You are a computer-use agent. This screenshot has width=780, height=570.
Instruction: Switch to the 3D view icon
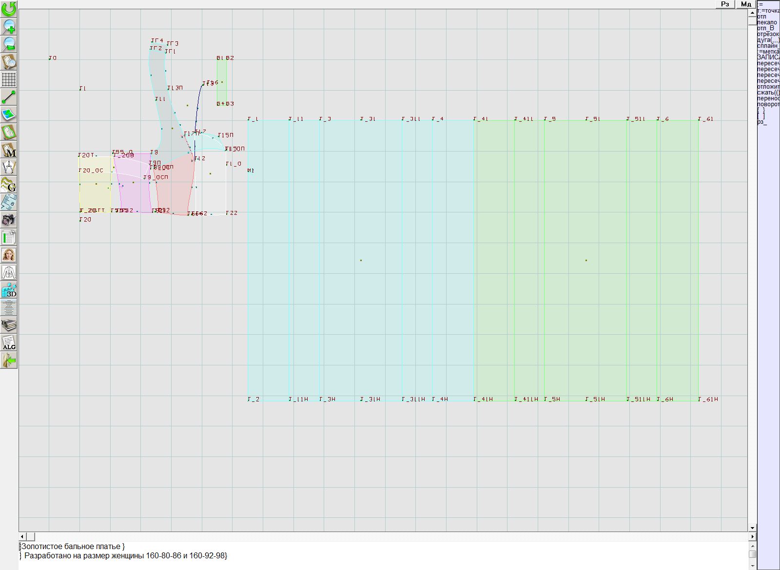coord(9,290)
